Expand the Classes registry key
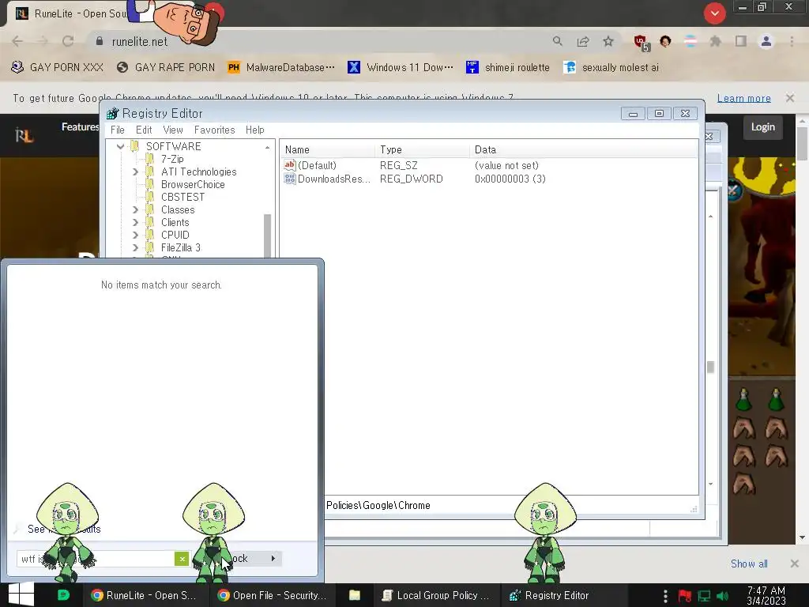809x607 pixels. [x=135, y=209]
